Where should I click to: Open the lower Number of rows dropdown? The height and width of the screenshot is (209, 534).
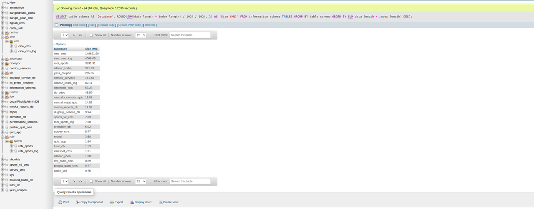point(141,181)
